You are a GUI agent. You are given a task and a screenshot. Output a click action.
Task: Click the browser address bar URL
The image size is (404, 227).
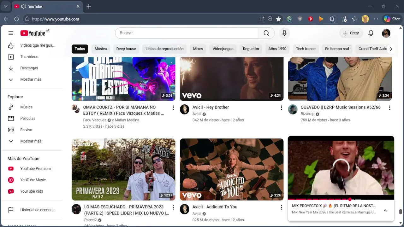coord(56,19)
